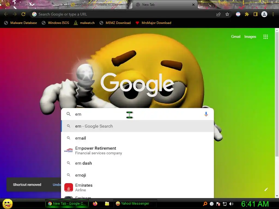Open the malwat.ch bookmark
This screenshot has height=209, width=279.
(84, 23)
